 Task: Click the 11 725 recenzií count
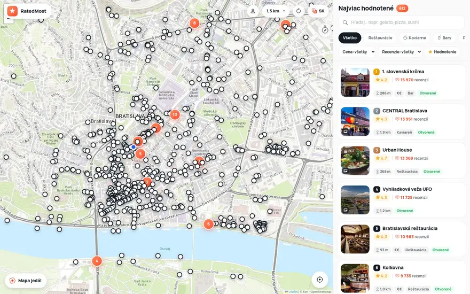click(411, 197)
